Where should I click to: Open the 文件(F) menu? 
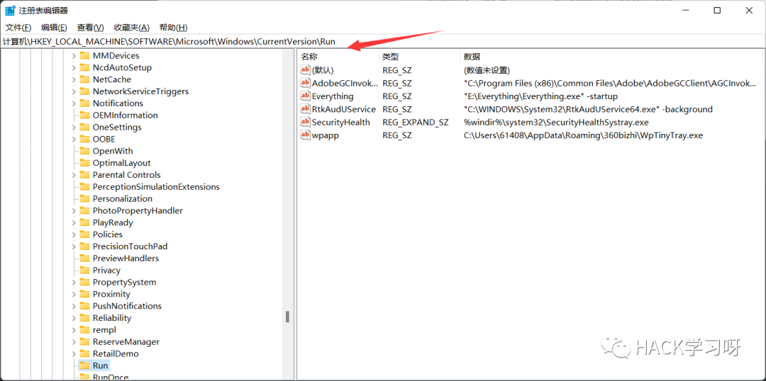(x=18, y=28)
